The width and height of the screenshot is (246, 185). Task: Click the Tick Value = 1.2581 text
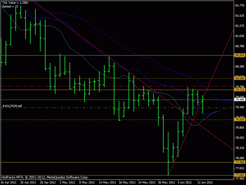(15, 3)
